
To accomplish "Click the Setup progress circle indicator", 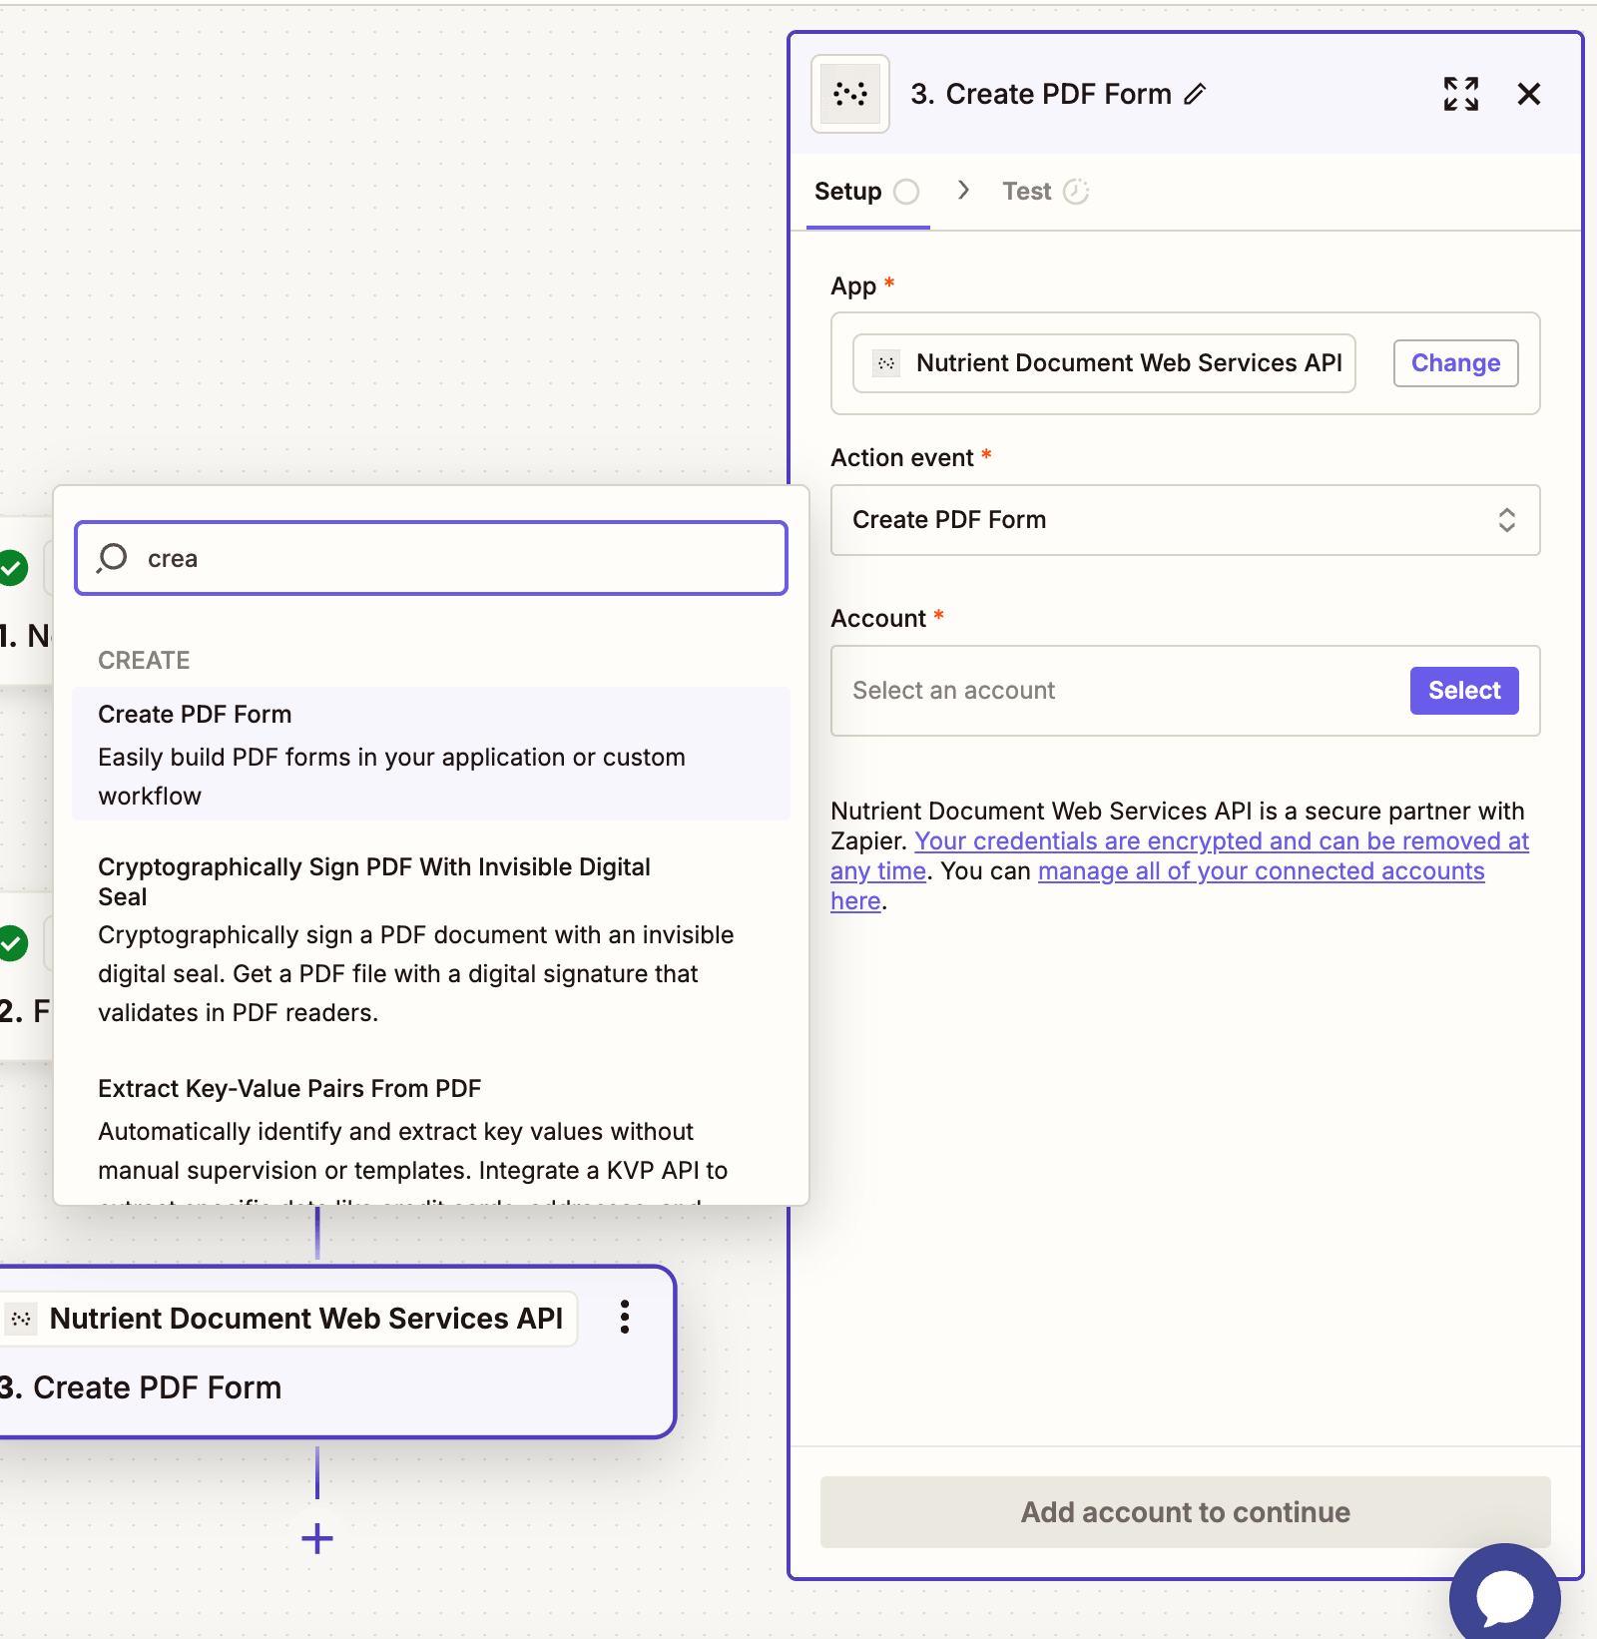I will 906,191.
